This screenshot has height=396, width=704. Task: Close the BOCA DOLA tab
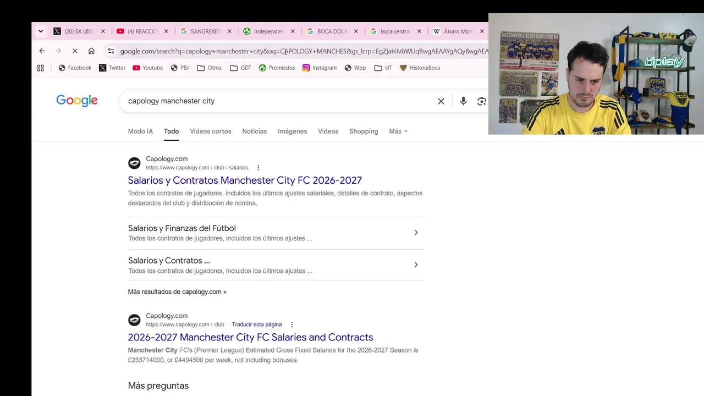tap(356, 31)
